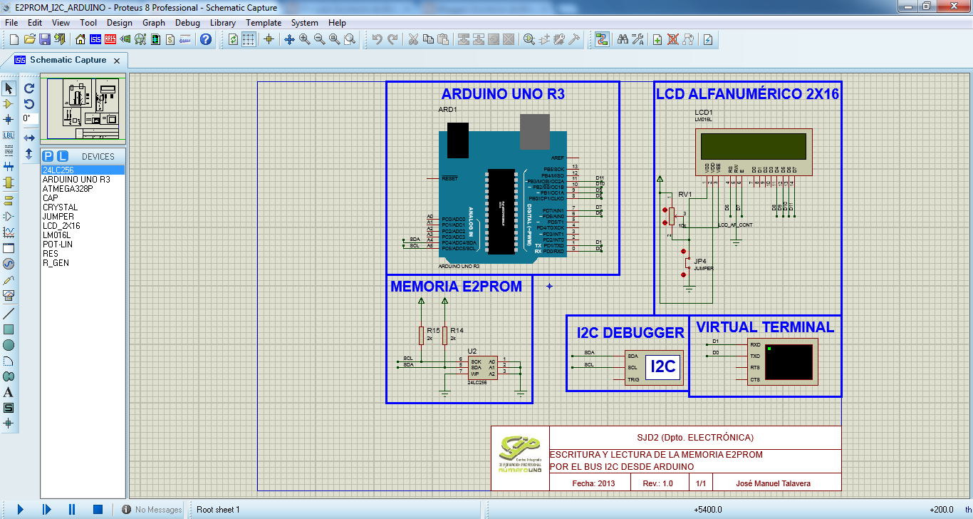The height and width of the screenshot is (519, 973).
Task: Toggle the grid display
Action: tap(249, 39)
